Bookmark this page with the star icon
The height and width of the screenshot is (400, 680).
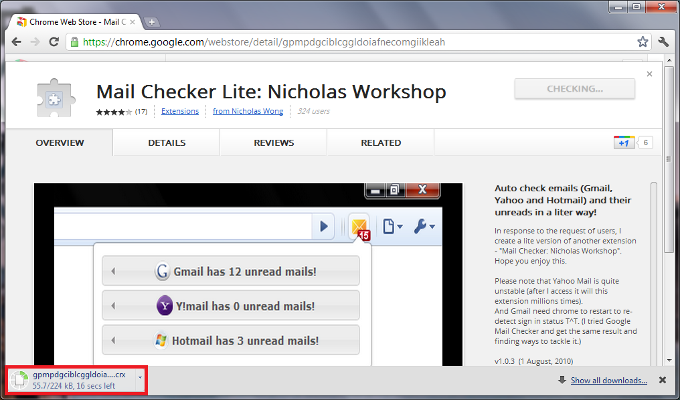click(x=643, y=42)
